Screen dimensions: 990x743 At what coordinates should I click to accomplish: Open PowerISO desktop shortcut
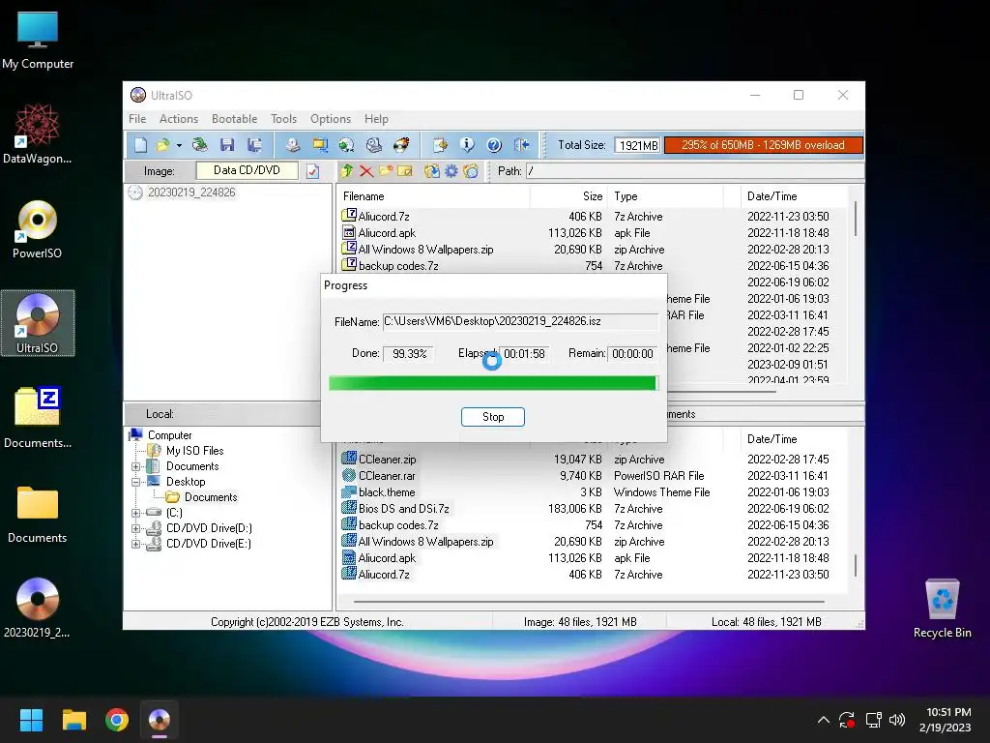[x=38, y=230]
